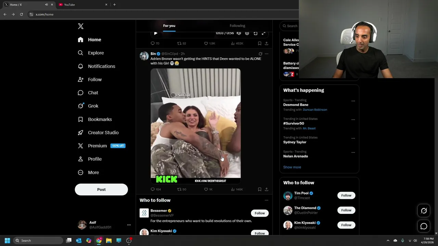Repost the post with 52 reposts
Viewport: 438px width, 246px height.
tap(181, 43)
